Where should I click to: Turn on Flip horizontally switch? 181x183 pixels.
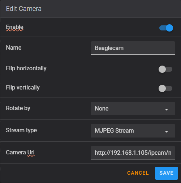[165, 69]
